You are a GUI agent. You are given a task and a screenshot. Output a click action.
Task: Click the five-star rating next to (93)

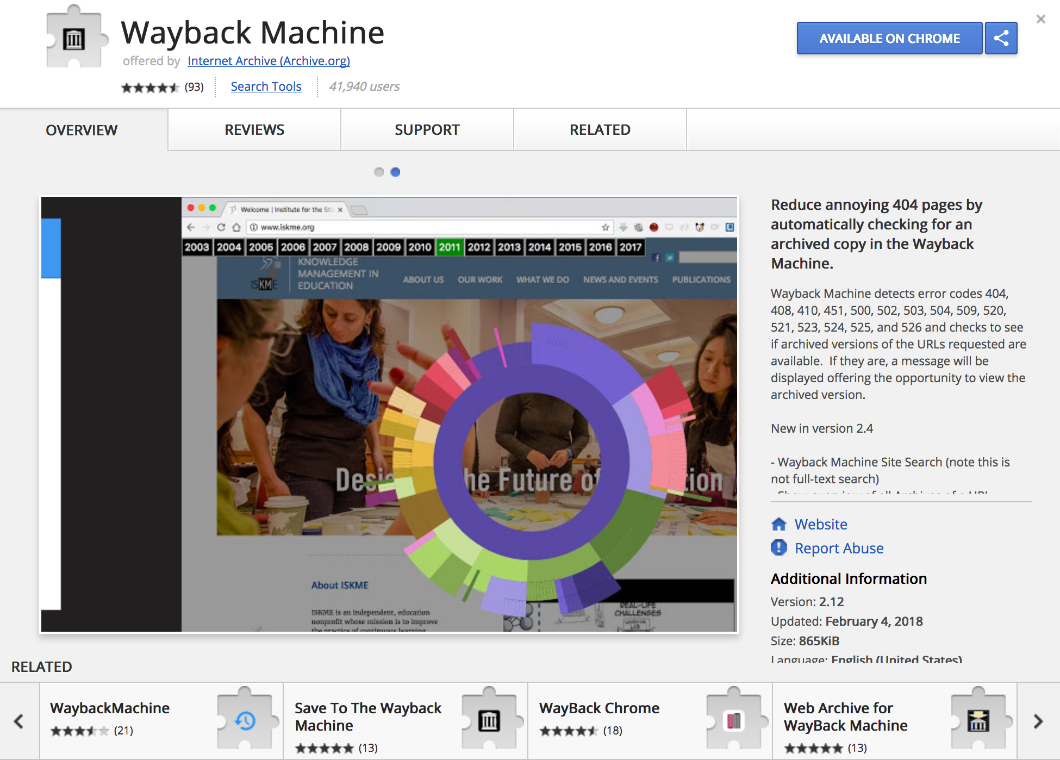[150, 87]
